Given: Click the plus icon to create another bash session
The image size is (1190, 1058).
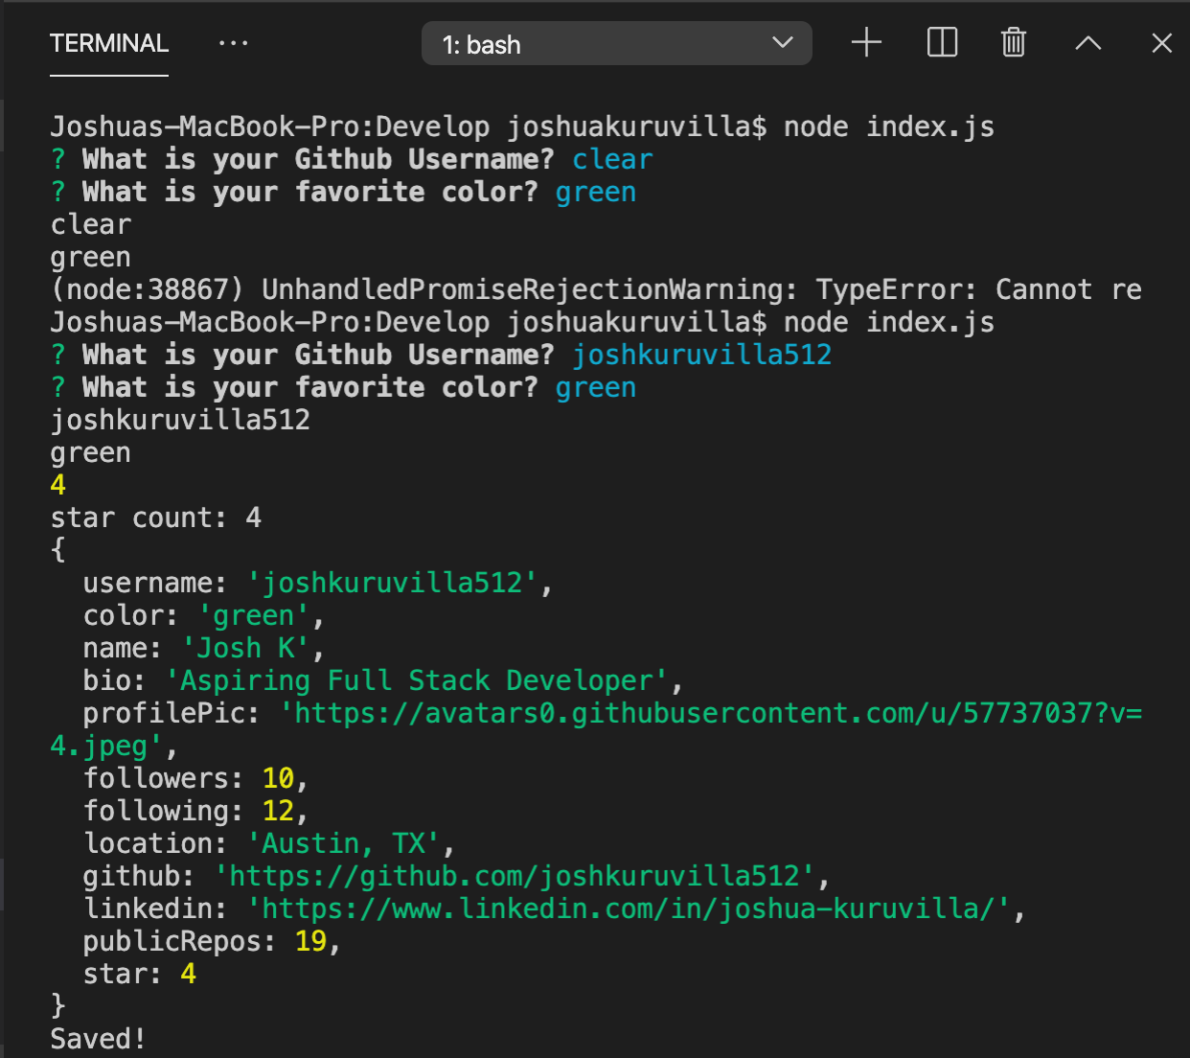Looking at the screenshot, I should (866, 42).
